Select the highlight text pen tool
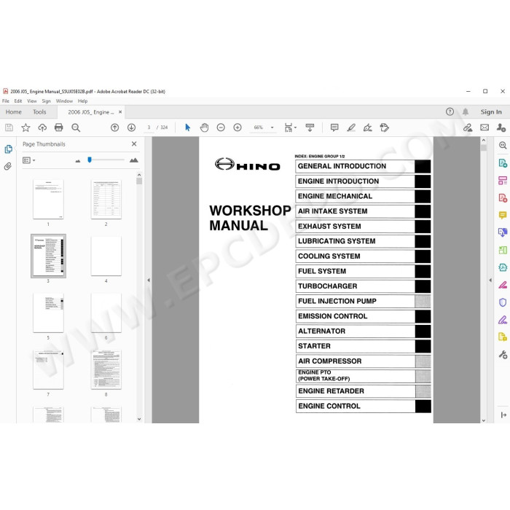This screenshot has height=510, width=510. (x=351, y=127)
